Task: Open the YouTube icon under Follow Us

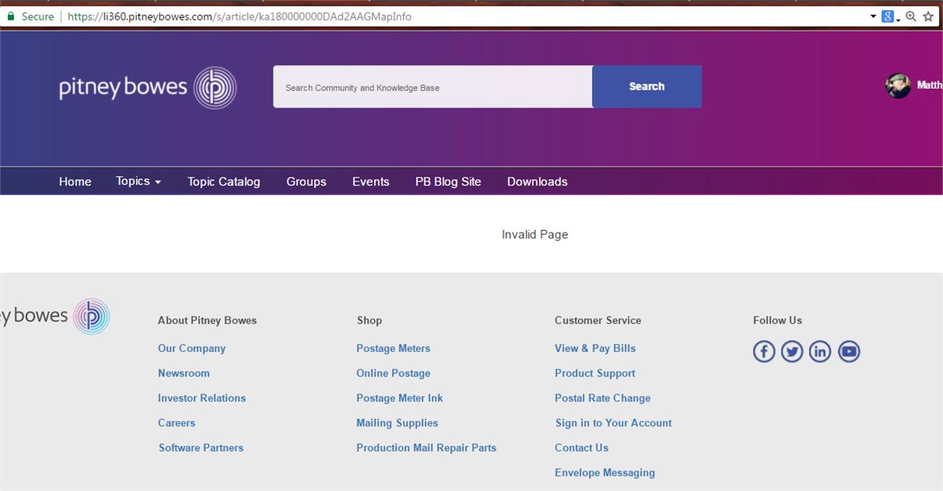Action: pyautogui.click(x=849, y=351)
